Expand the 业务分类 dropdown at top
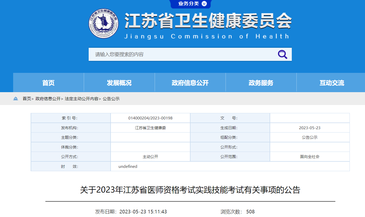This screenshot has width=365, height=217. coord(189,4)
